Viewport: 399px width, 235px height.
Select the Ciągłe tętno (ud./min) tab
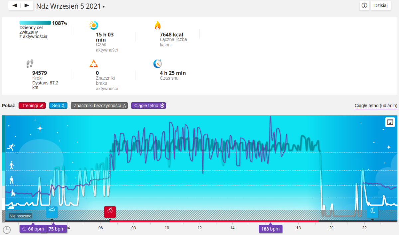(x=376, y=106)
